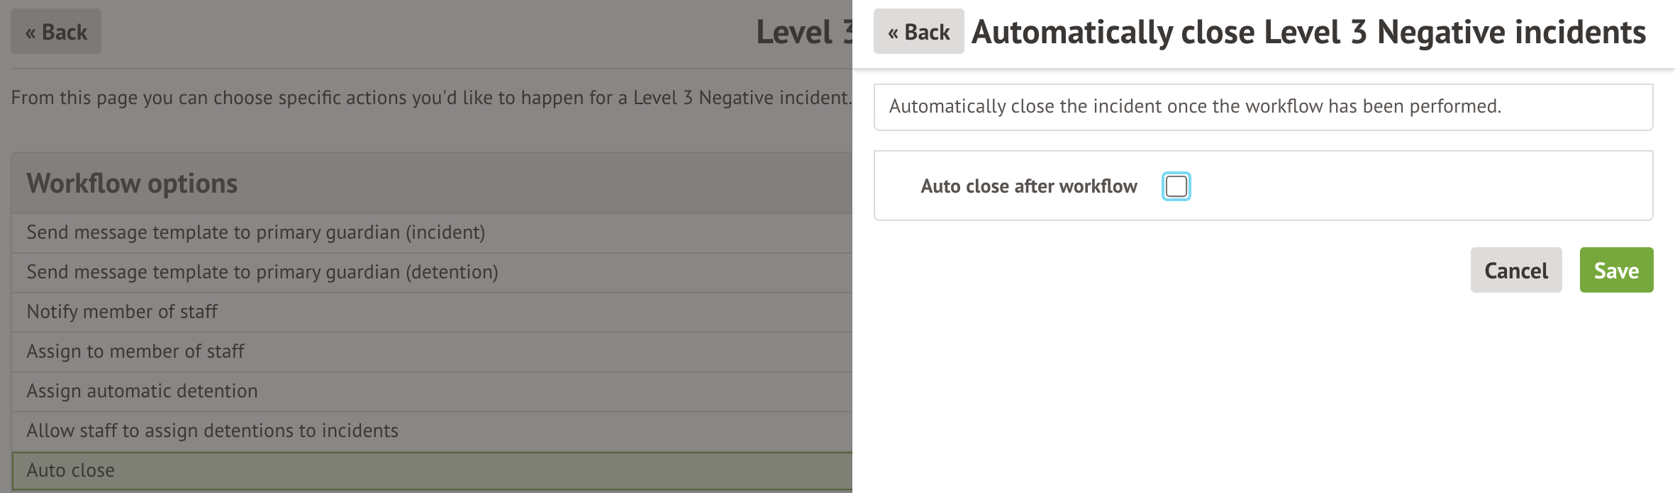Cancel the auto close changes
The height and width of the screenshot is (493, 1675).
1515,270
